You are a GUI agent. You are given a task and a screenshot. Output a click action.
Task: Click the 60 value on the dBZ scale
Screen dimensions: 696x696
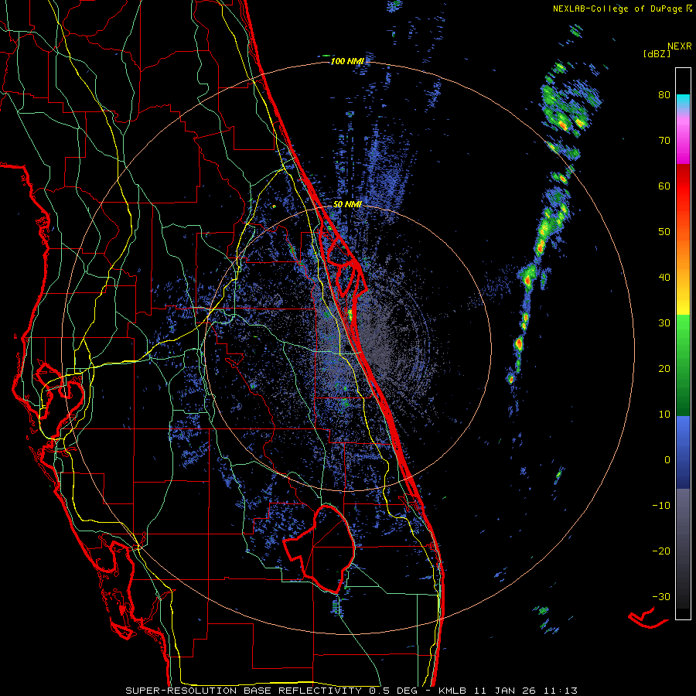click(664, 186)
